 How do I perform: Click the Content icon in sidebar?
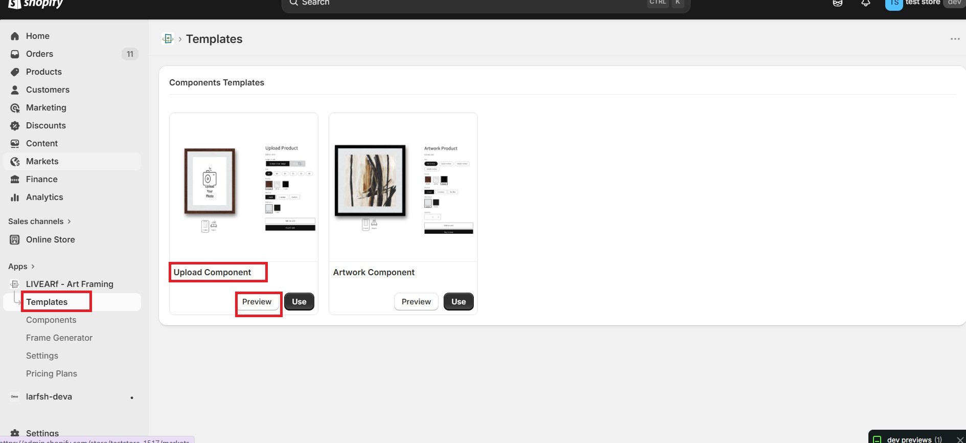pyautogui.click(x=15, y=143)
